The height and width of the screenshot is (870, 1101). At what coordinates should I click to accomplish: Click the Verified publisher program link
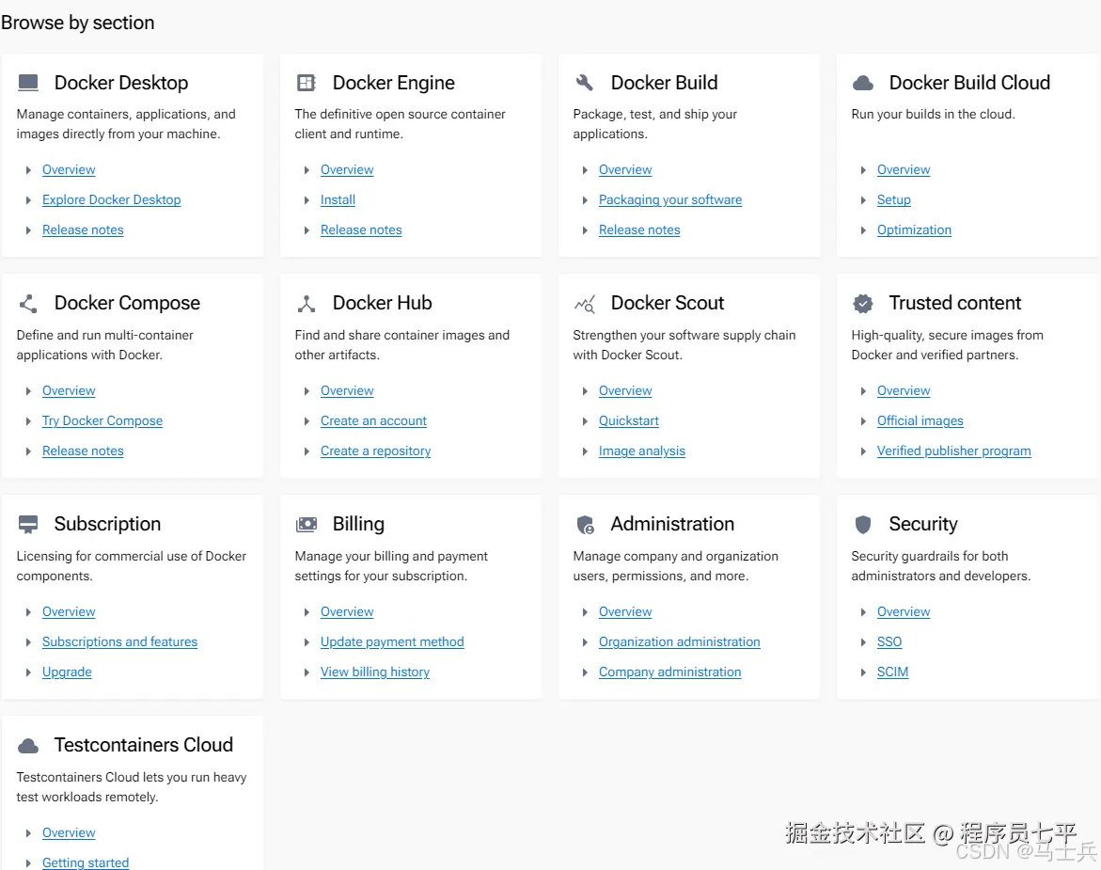[953, 451]
